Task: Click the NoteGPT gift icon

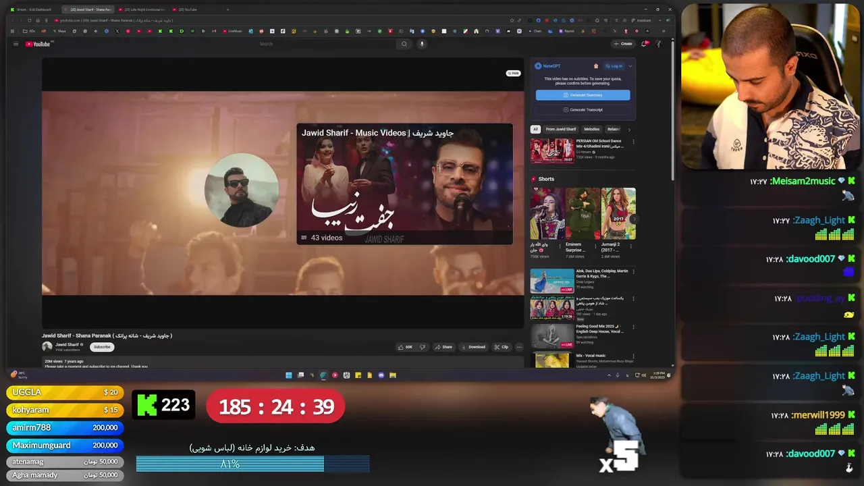Action: (x=596, y=66)
